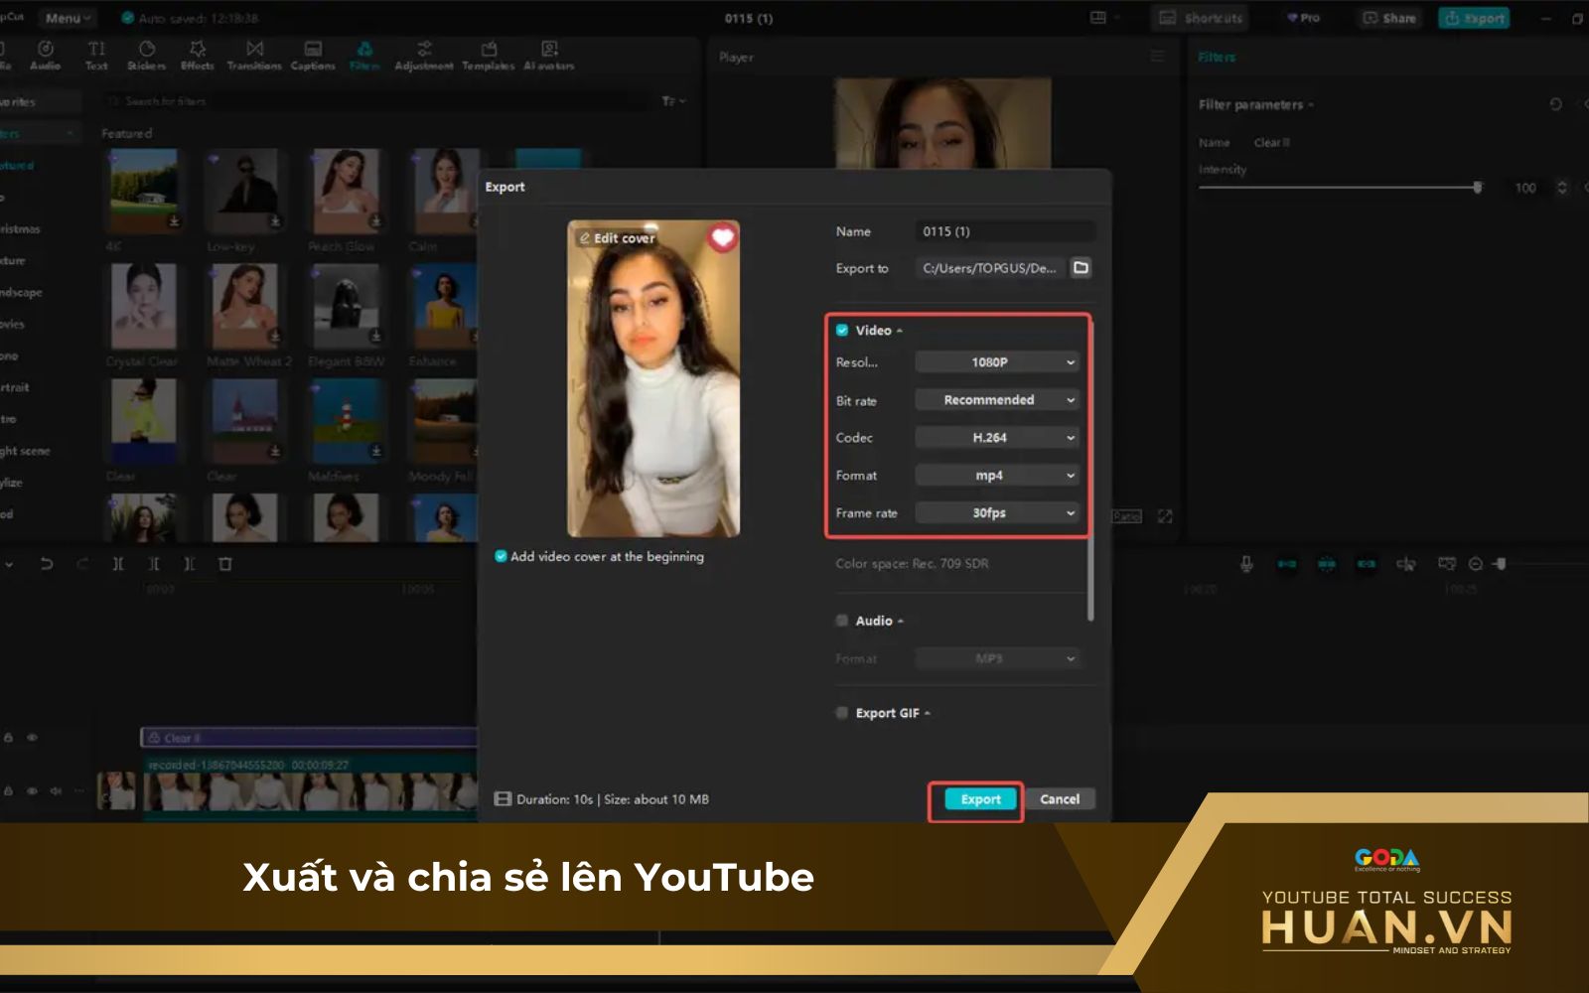Screen dimensions: 1589x993
Task: Enable the Audio export checkbox
Action: pos(840,620)
